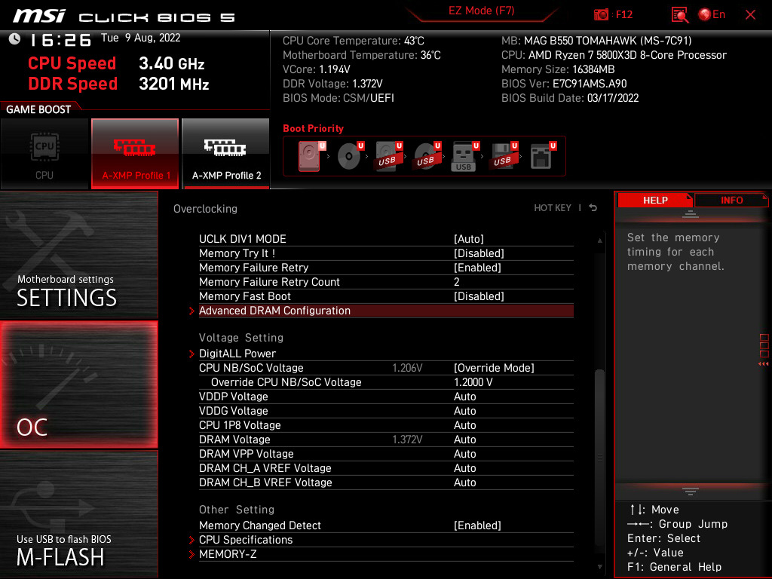Click the hot key back arrow icon

(x=593, y=208)
